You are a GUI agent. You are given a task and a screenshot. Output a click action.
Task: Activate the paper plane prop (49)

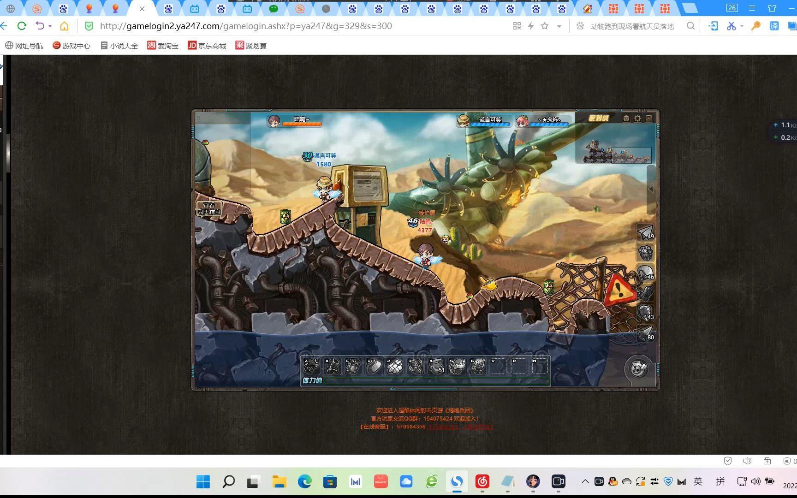[645, 232]
